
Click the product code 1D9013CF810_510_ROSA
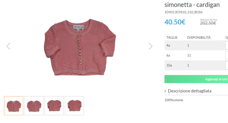183,12
